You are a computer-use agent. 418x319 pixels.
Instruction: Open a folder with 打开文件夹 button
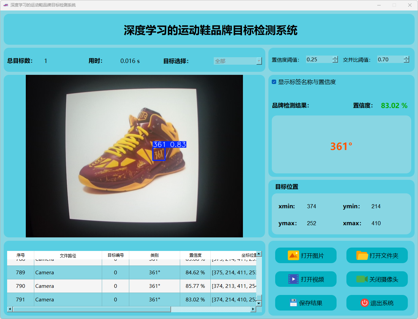coord(377,255)
